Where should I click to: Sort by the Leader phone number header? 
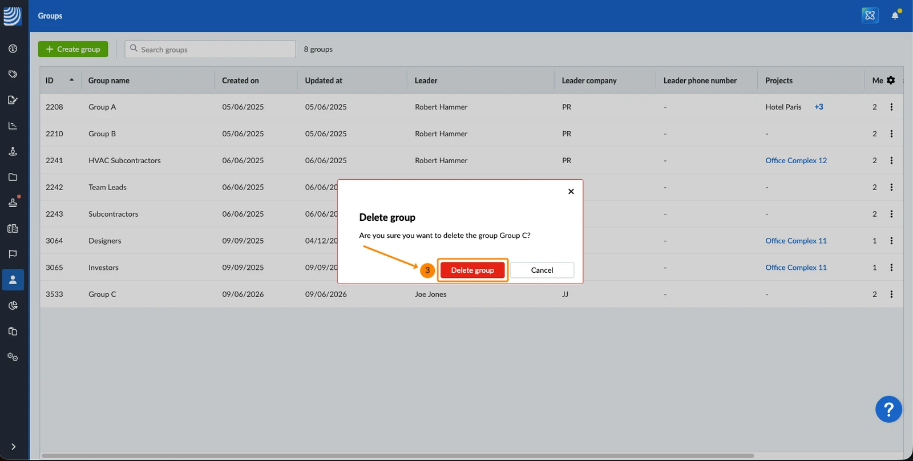[x=700, y=80]
